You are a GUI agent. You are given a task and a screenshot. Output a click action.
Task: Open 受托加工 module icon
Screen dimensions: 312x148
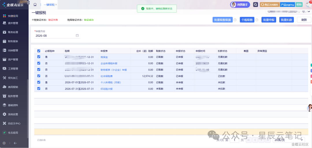[4, 78]
